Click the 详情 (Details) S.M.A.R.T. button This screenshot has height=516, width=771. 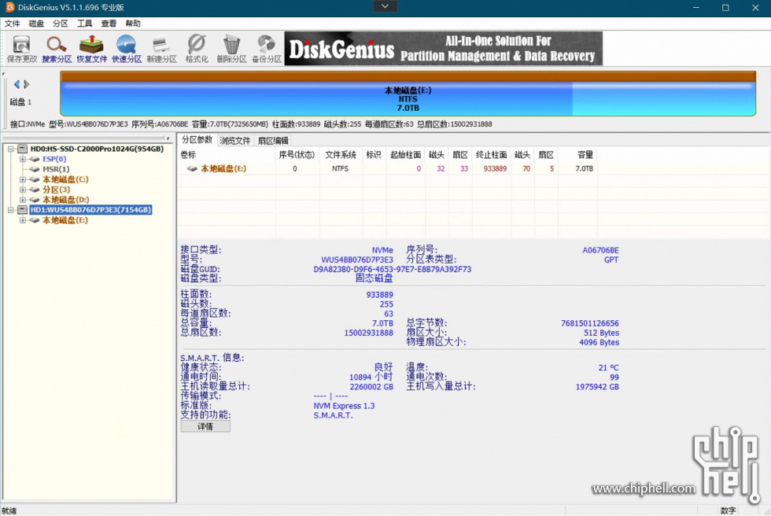pyautogui.click(x=205, y=426)
